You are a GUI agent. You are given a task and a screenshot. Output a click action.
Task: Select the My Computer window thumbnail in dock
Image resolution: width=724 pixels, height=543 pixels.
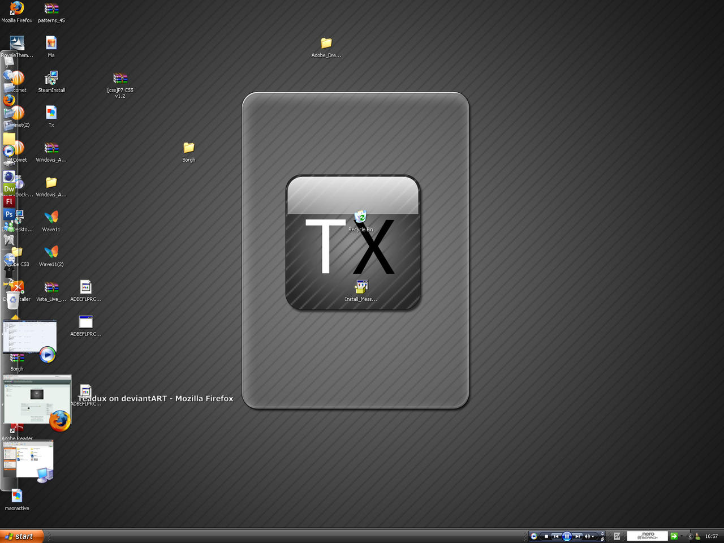coord(28,459)
